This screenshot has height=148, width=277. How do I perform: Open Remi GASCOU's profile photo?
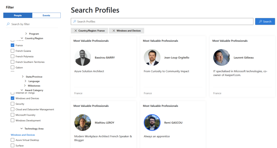pyautogui.click(x=152, y=123)
